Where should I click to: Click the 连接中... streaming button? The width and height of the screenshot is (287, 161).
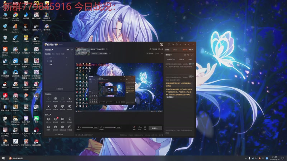point(155,128)
